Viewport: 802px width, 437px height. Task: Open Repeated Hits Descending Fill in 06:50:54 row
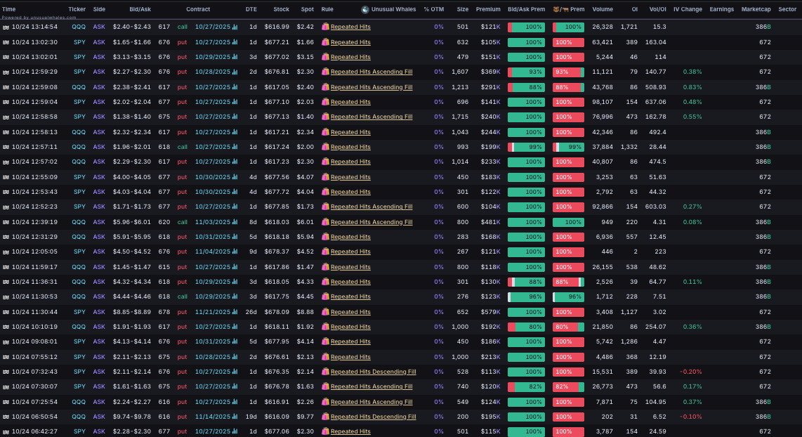click(374, 417)
